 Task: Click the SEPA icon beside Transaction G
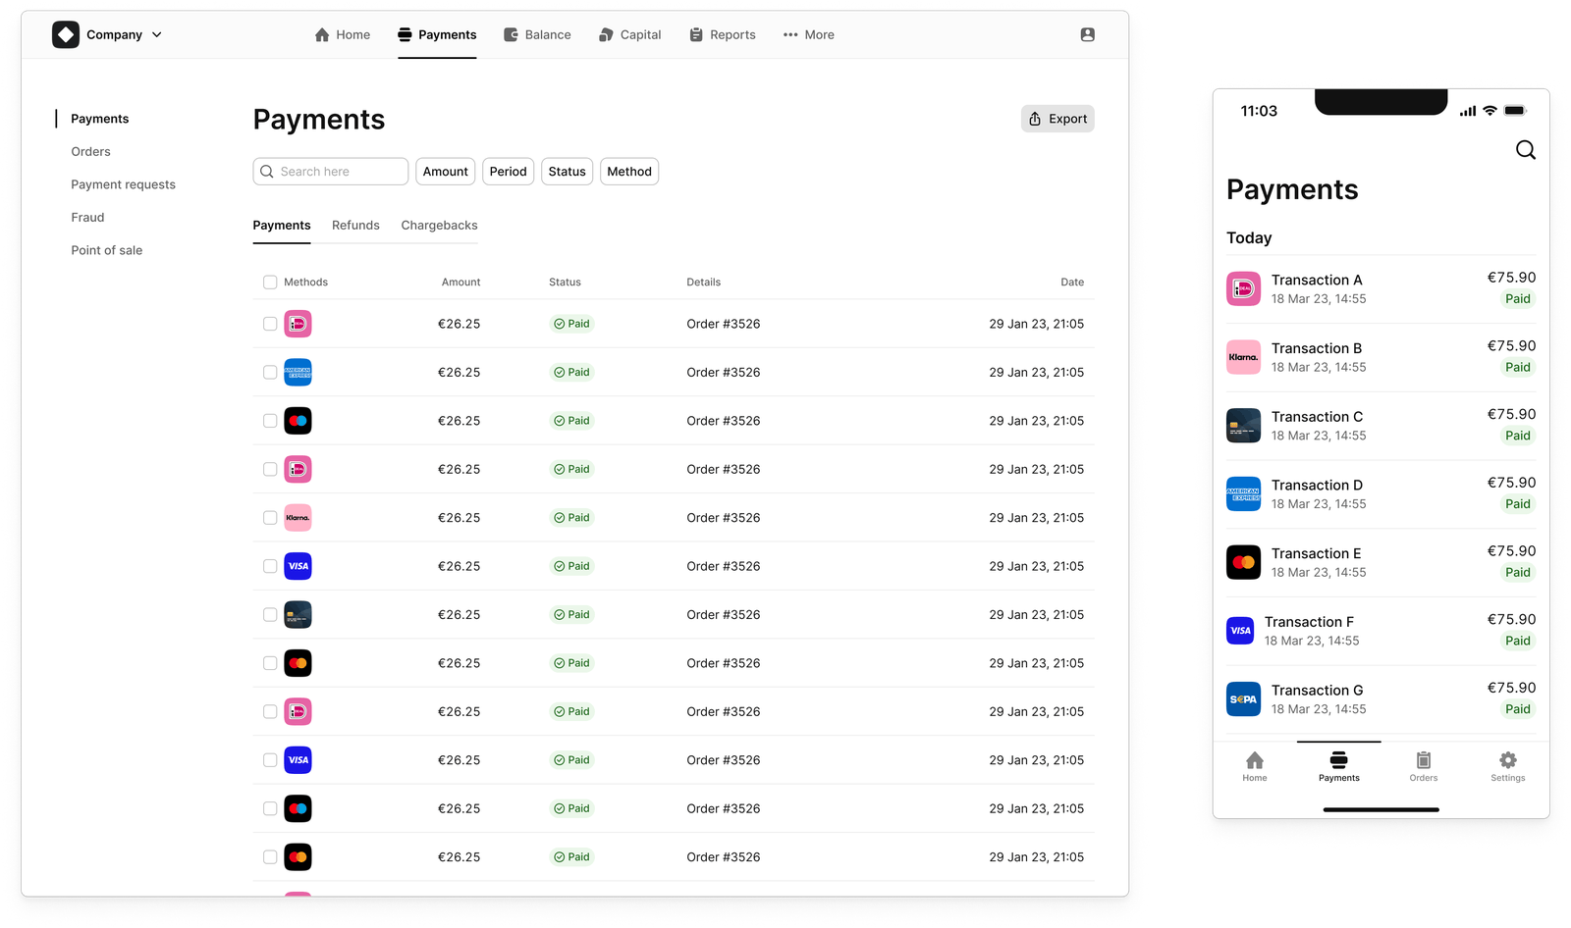pyautogui.click(x=1243, y=699)
